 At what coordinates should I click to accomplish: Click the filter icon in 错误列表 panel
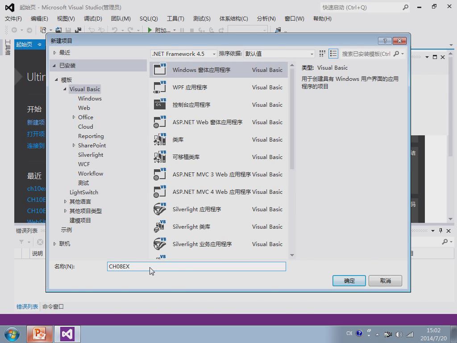point(21,242)
